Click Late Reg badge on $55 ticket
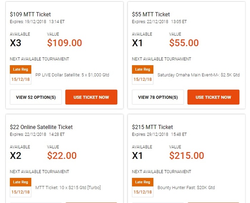250x203 pixels. tap(143, 69)
